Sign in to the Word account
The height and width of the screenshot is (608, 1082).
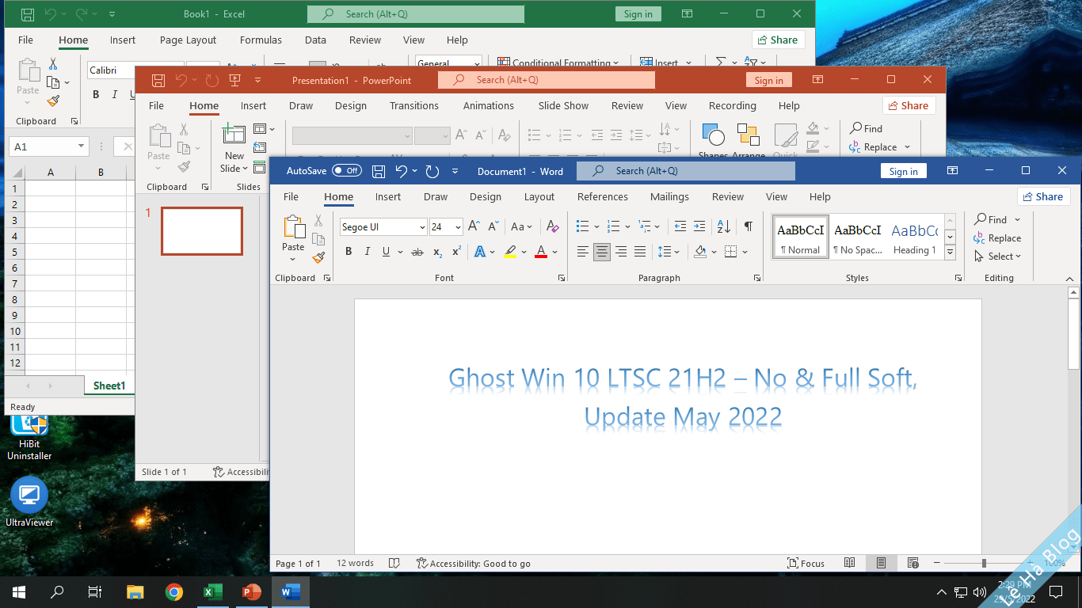point(903,170)
